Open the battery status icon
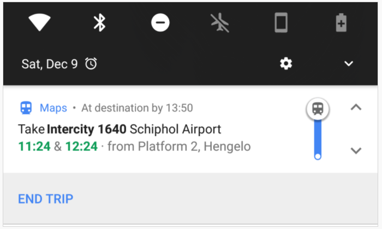Image resolution: width=382 pixels, height=229 pixels. coord(341,22)
